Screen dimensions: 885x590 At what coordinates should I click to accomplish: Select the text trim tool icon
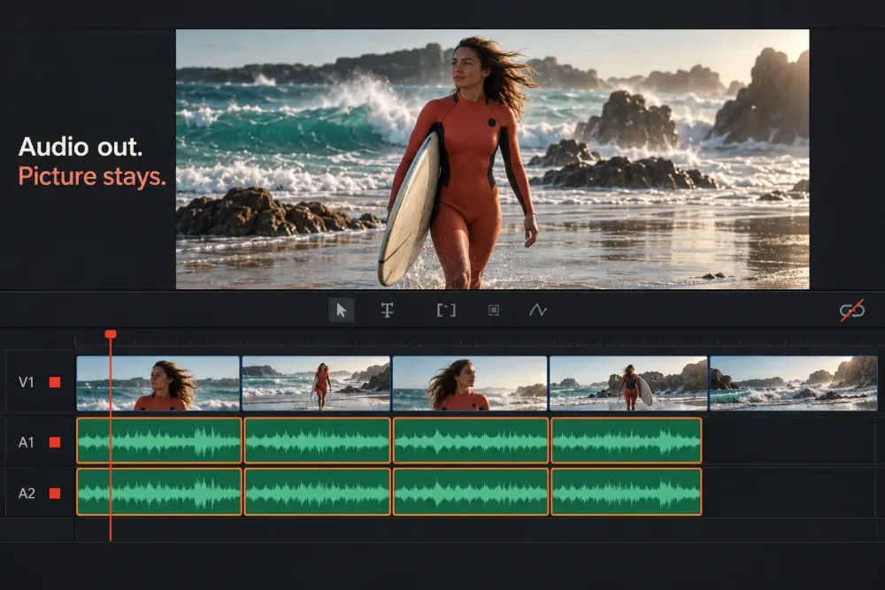[x=388, y=310]
